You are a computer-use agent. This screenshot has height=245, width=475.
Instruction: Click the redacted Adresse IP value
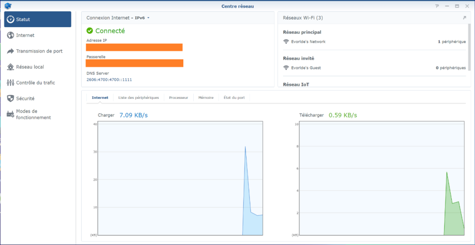(x=134, y=47)
